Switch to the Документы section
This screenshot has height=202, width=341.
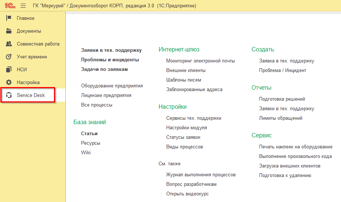point(29,31)
